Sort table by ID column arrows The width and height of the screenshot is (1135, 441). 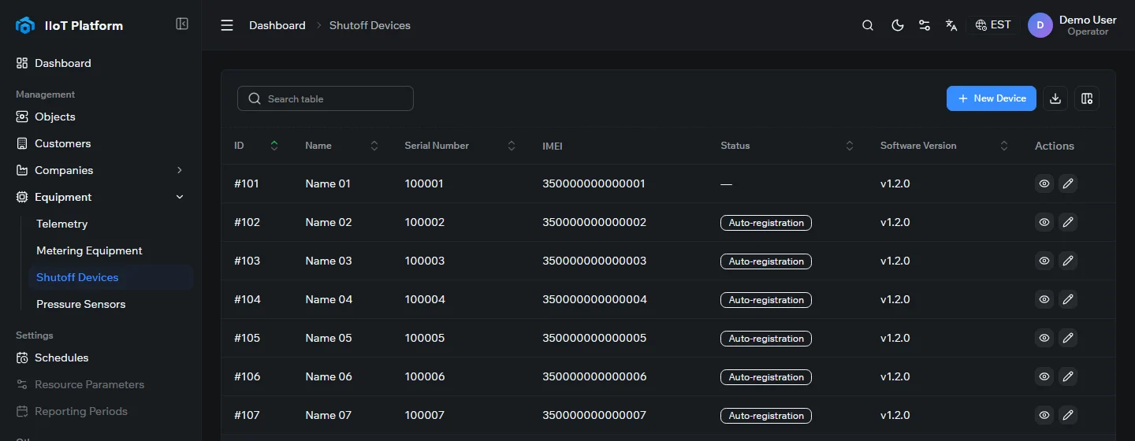coord(274,146)
